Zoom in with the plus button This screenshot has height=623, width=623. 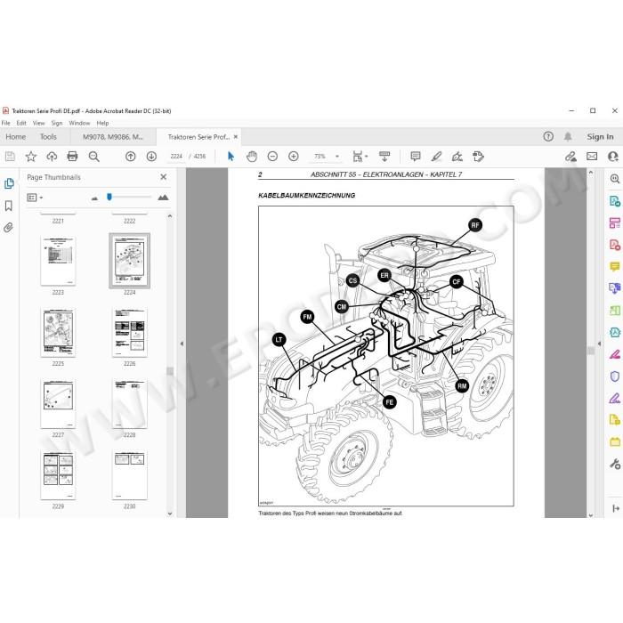(x=293, y=157)
